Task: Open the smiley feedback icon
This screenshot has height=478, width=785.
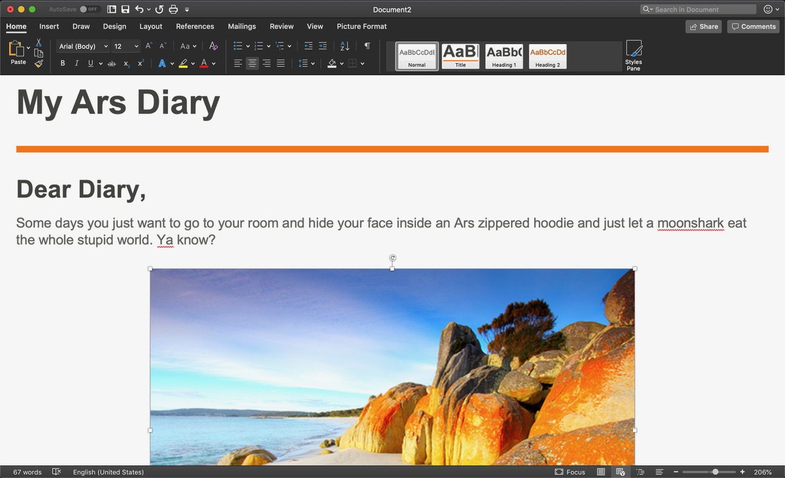Action: pyautogui.click(x=768, y=9)
